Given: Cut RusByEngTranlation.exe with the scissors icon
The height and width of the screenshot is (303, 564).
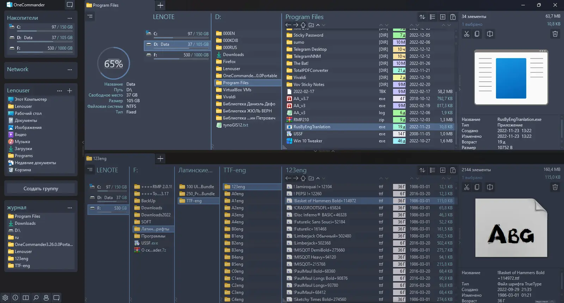Looking at the screenshot, I should pyautogui.click(x=467, y=34).
